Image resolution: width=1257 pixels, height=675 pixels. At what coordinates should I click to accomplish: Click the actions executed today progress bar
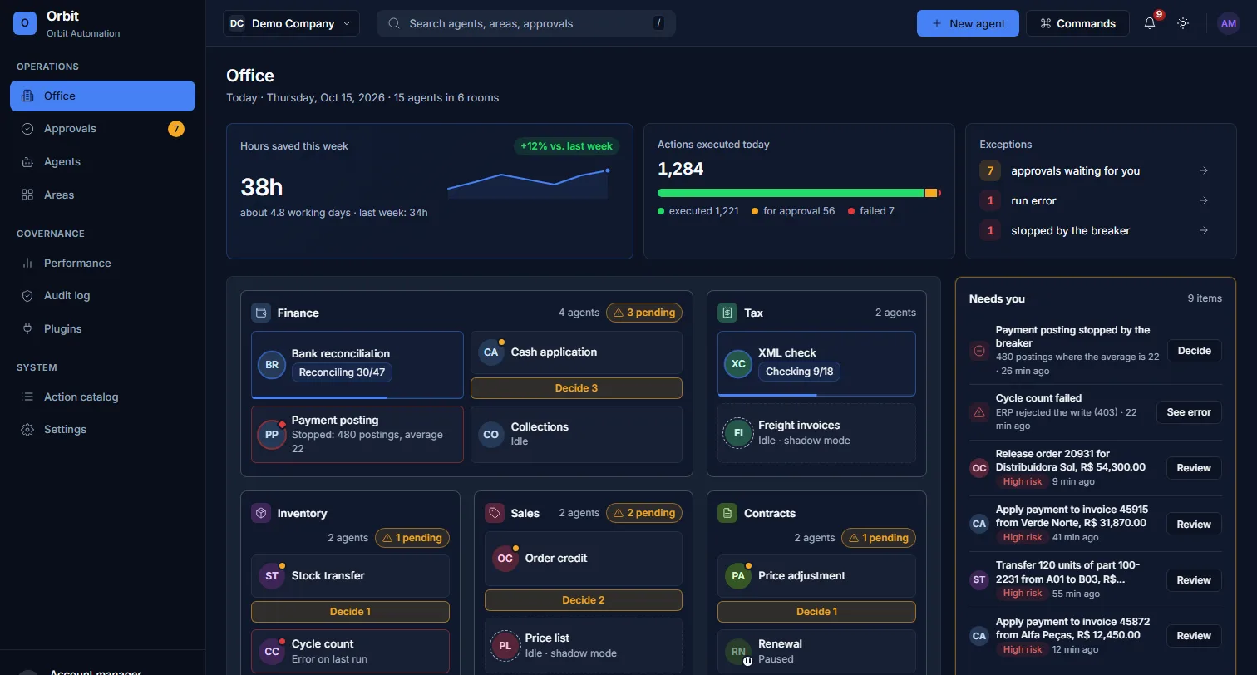click(x=799, y=193)
